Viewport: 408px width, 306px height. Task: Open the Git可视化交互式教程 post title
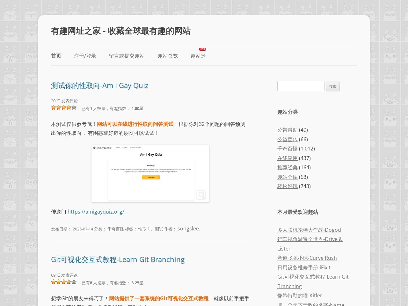[118, 260]
